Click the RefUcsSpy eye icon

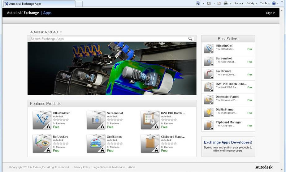click(x=42, y=144)
